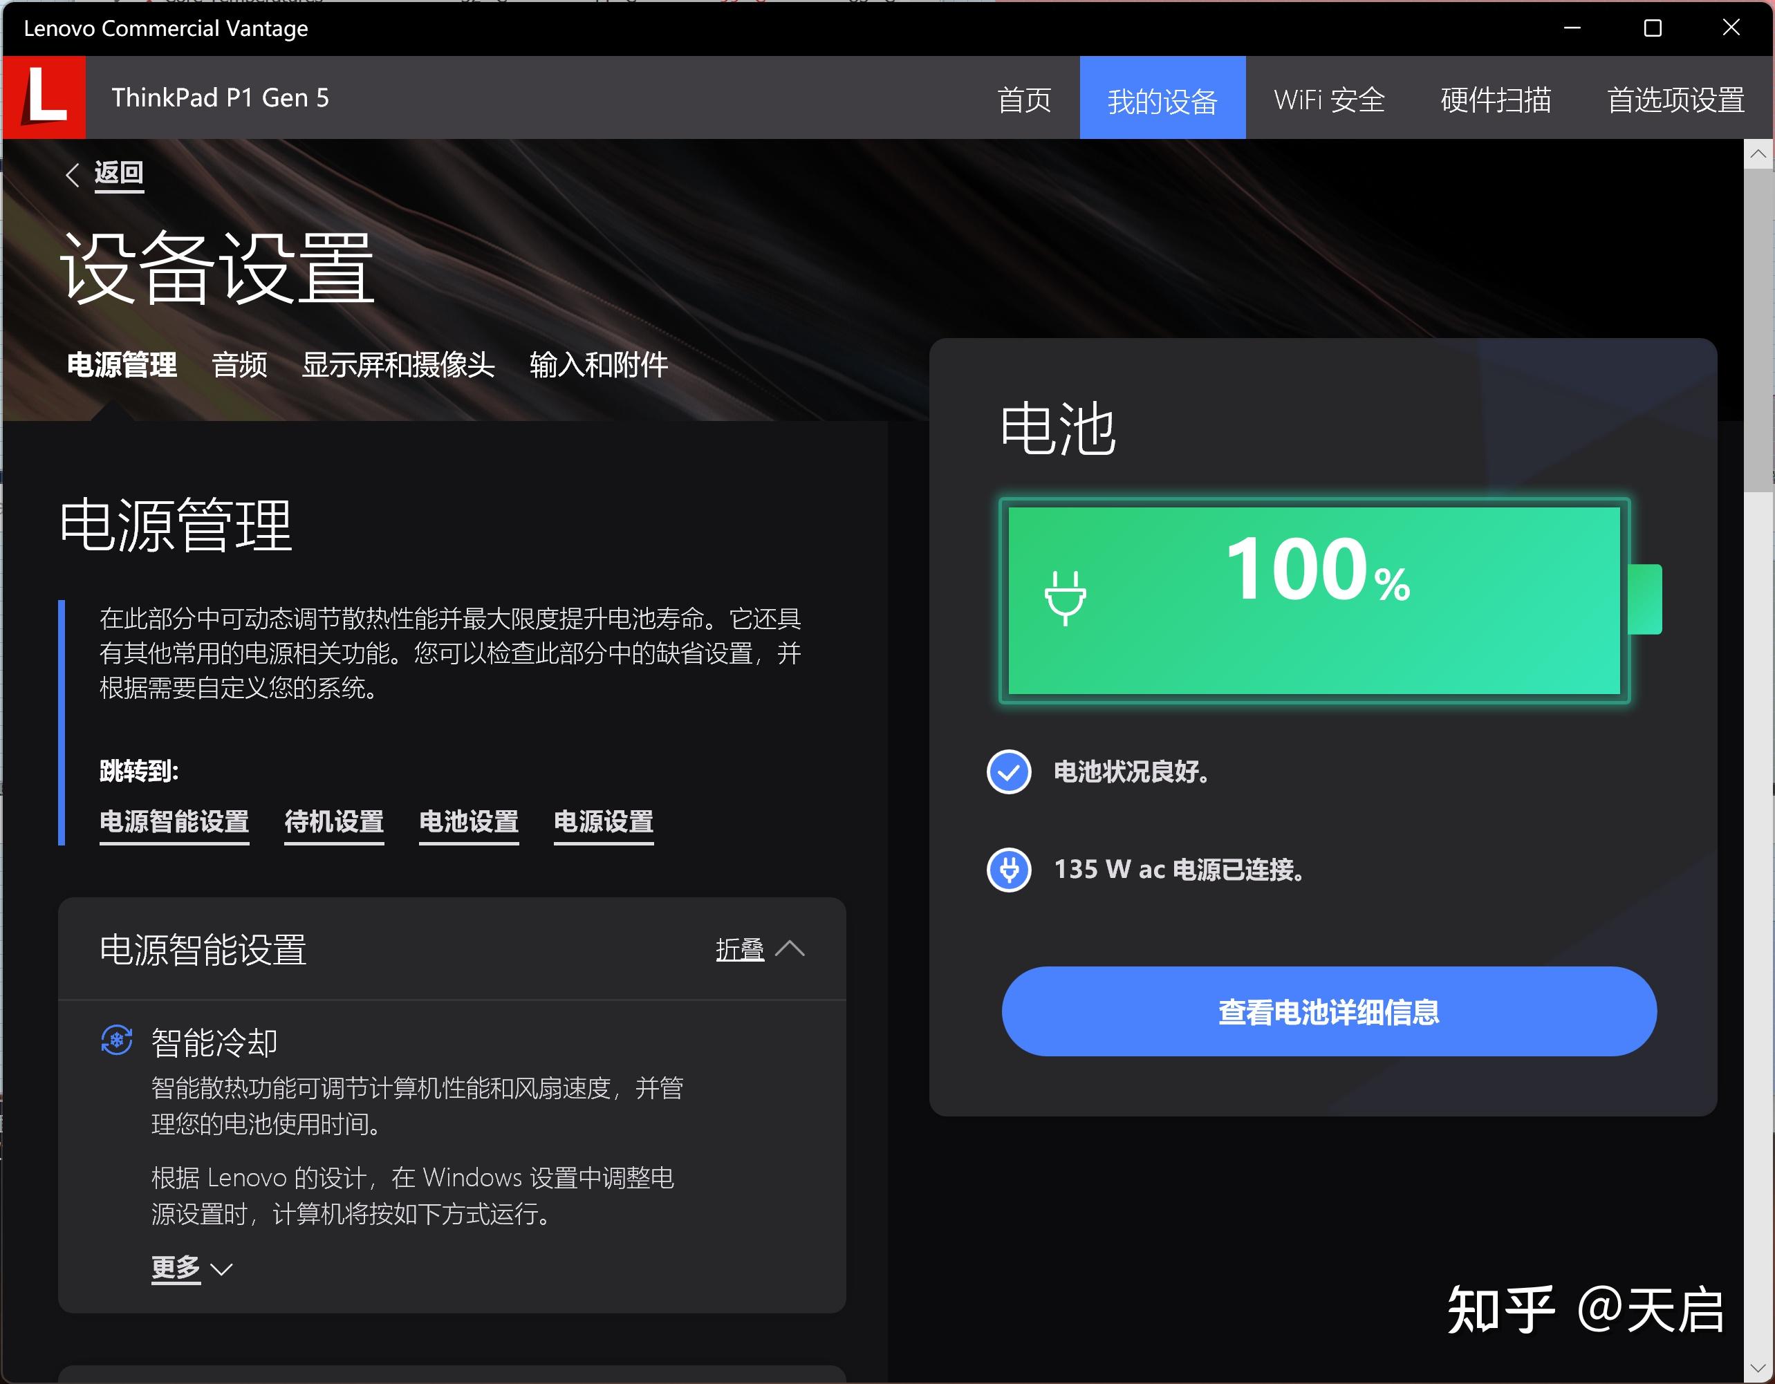Open the 输入和附件 tab

click(599, 365)
